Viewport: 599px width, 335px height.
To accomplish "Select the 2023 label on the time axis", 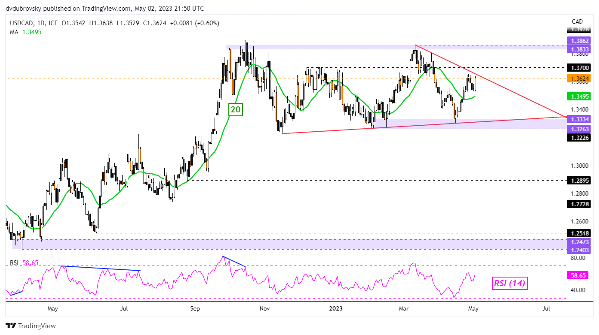I will [x=335, y=308].
